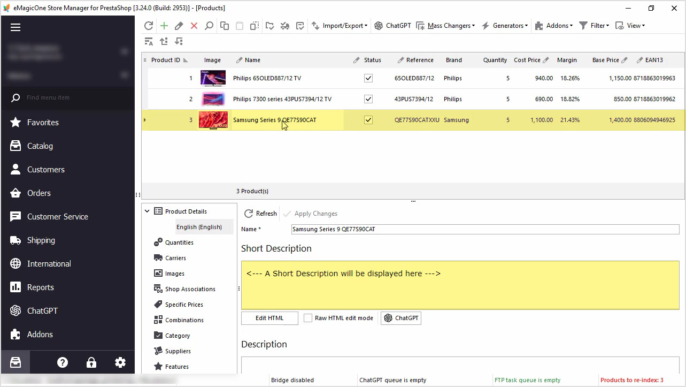Image resolution: width=686 pixels, height=387 pixels.
Task: Click the green add product icon
Action: [x=164, y=26]
